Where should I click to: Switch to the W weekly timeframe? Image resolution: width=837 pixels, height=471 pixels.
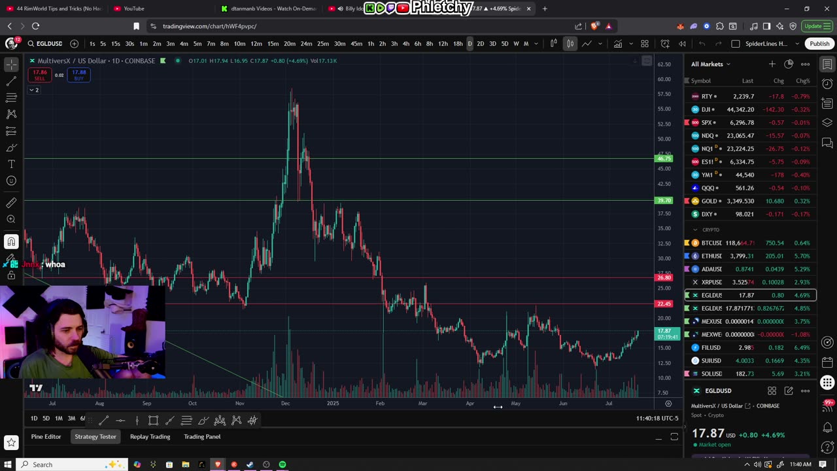pos(516,44)
